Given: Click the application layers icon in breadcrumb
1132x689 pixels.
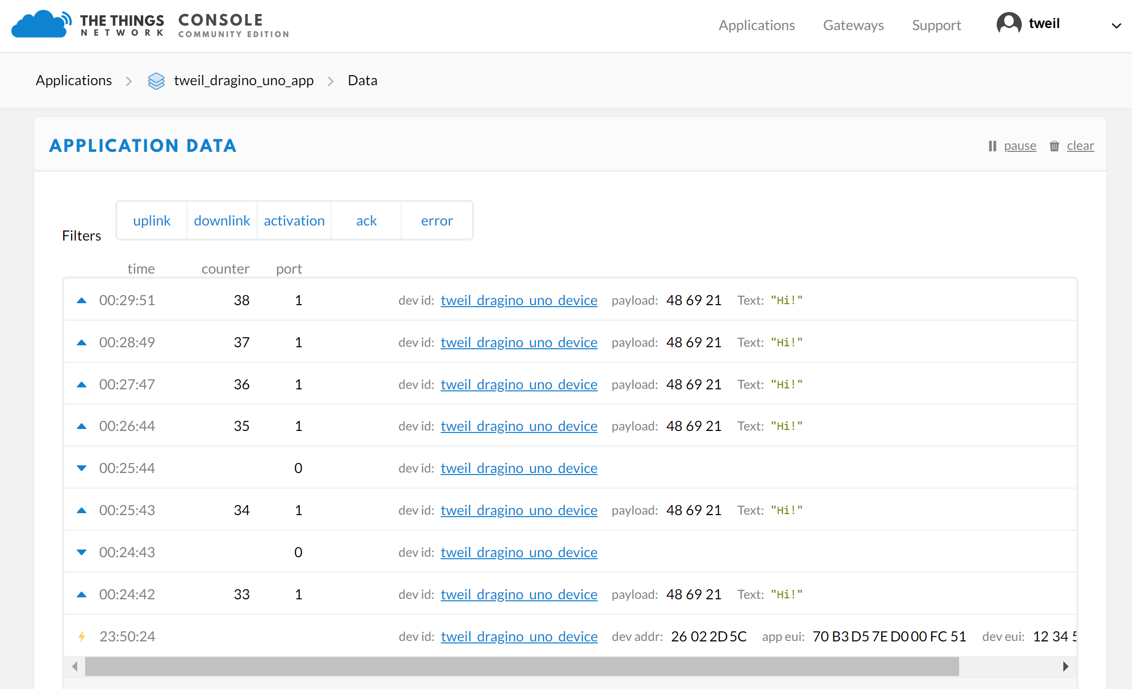Looking at the screenshot, I should (x=156, y=81).
